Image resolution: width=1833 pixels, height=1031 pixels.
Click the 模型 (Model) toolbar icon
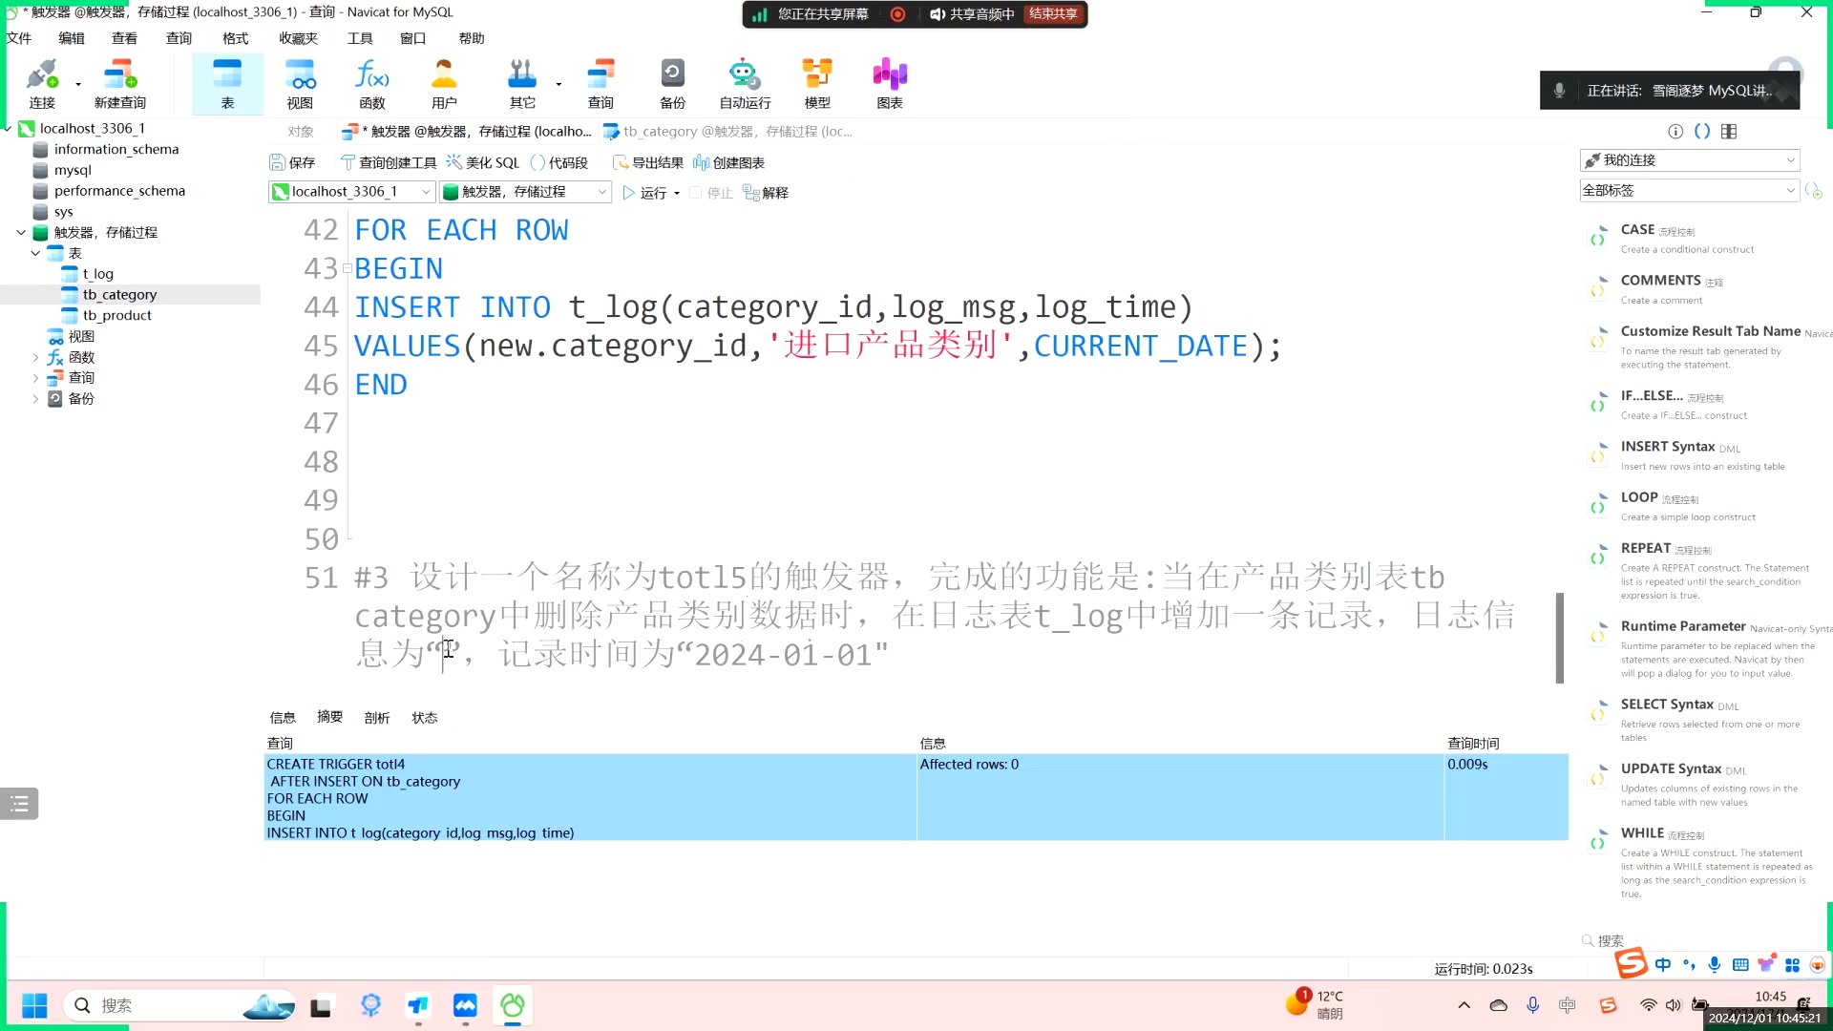(817, 83)
